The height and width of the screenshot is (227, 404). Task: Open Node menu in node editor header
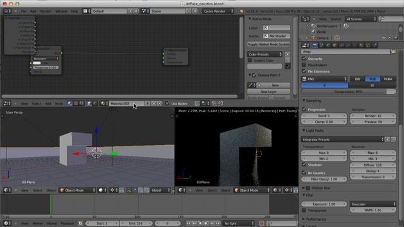59,103
